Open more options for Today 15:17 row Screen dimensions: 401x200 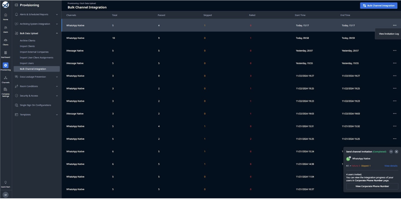click(x=395, y=25)
